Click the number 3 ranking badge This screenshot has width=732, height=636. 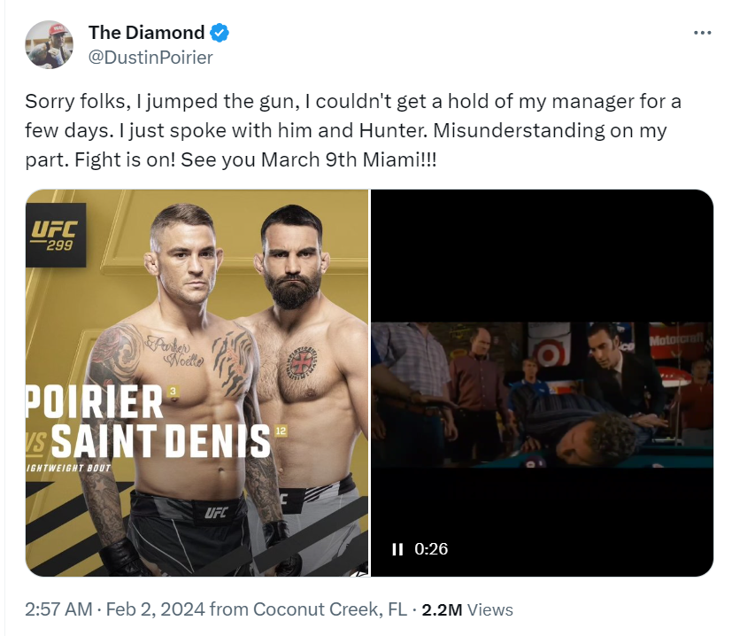pyautogui.click(x=174, y=391)
